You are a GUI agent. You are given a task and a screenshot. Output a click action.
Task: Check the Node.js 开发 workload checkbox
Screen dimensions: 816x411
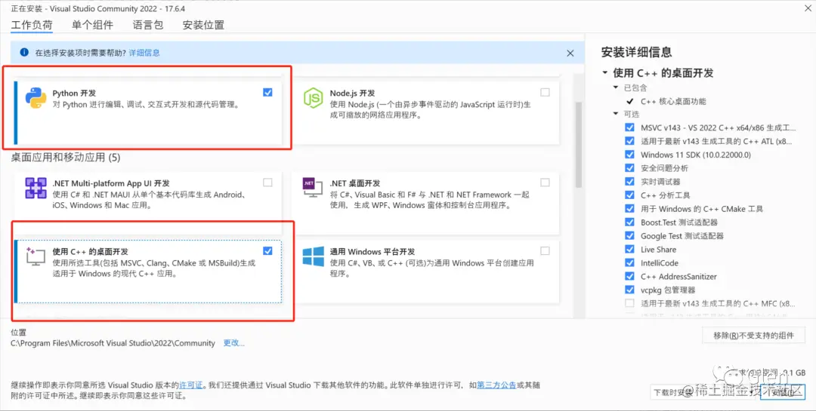tap(545, 93)
